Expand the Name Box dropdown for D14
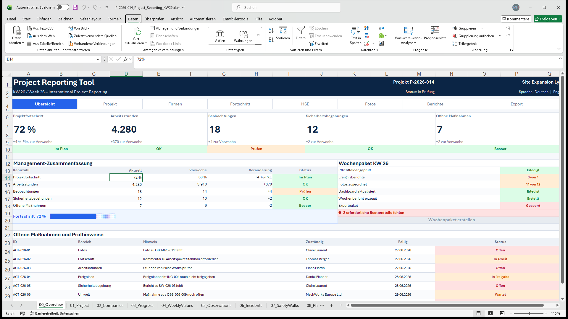This screenshot has width=568, height=319. pos(98,59)
